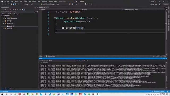Viewport: 170px width, 96px height.
Task: Open the File menu
Action: [x=5, y=1]
